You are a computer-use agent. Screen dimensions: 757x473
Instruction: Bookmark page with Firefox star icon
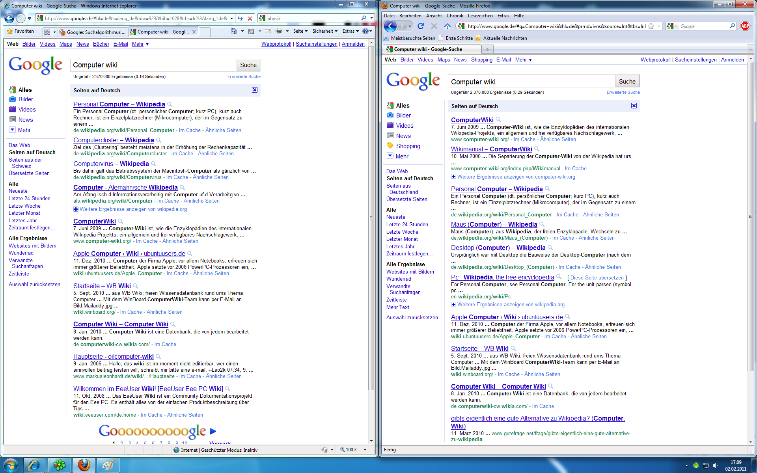651,26
